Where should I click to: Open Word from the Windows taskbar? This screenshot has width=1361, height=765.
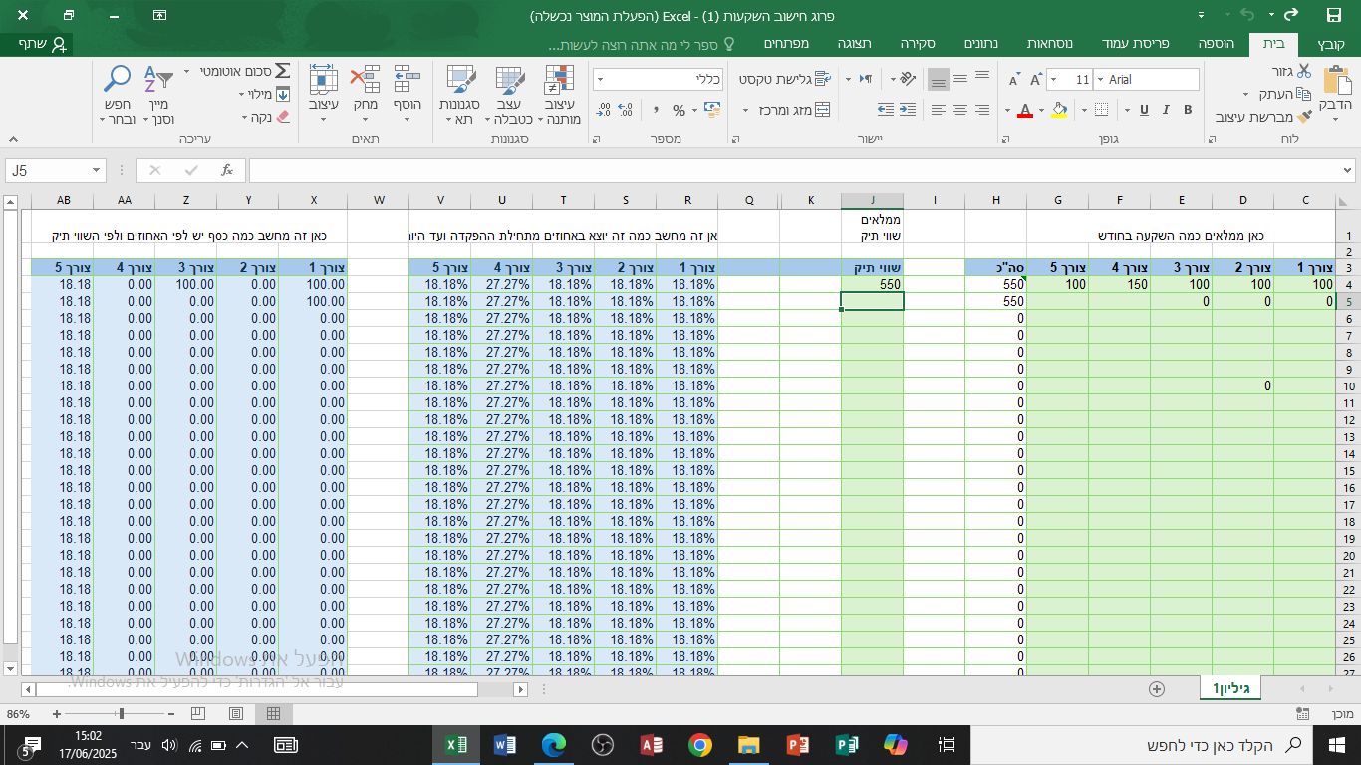pyautogui.click(x=504, y=745)
